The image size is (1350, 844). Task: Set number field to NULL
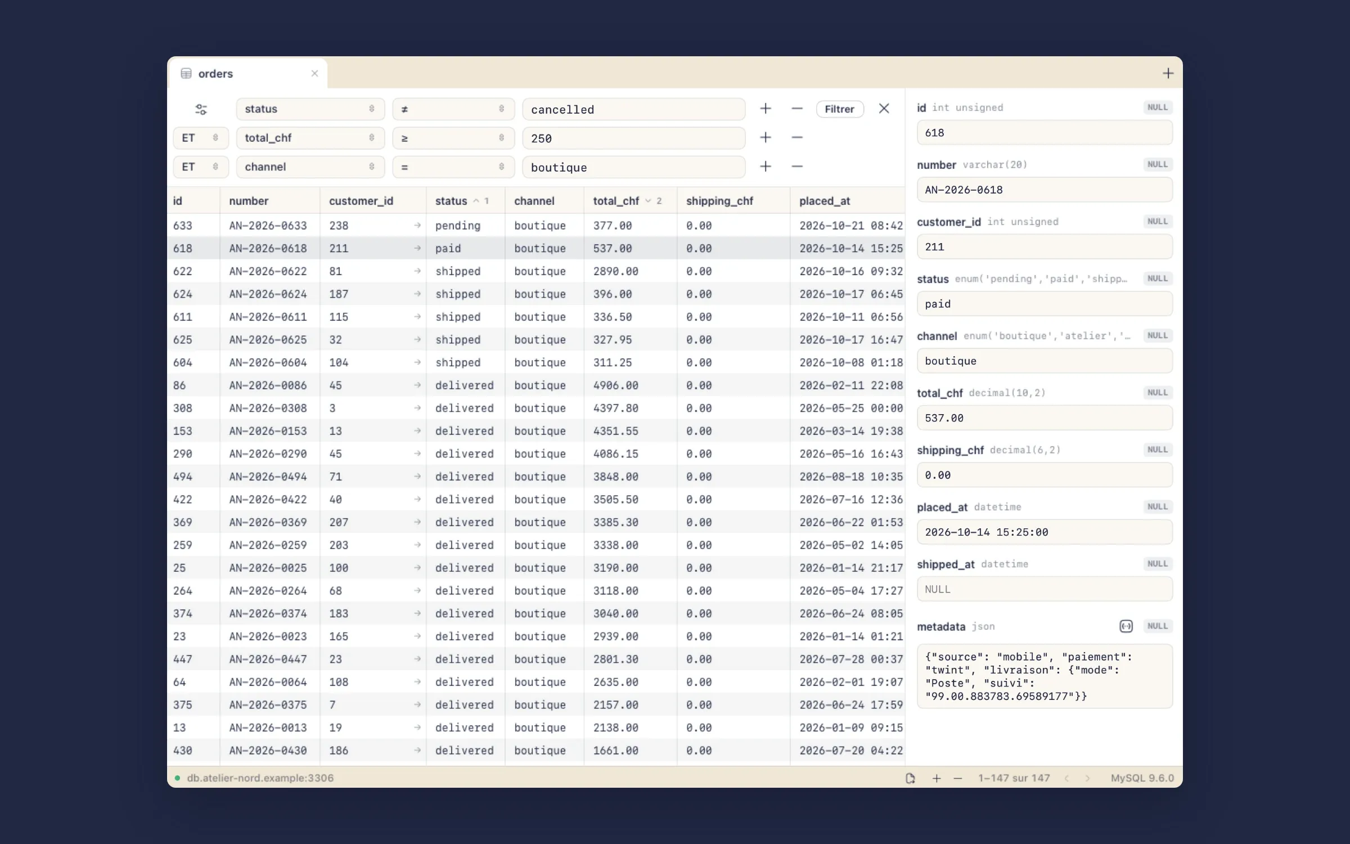(x=1158, y=164)
